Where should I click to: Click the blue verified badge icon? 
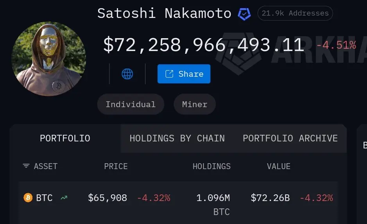pos(245,14)
